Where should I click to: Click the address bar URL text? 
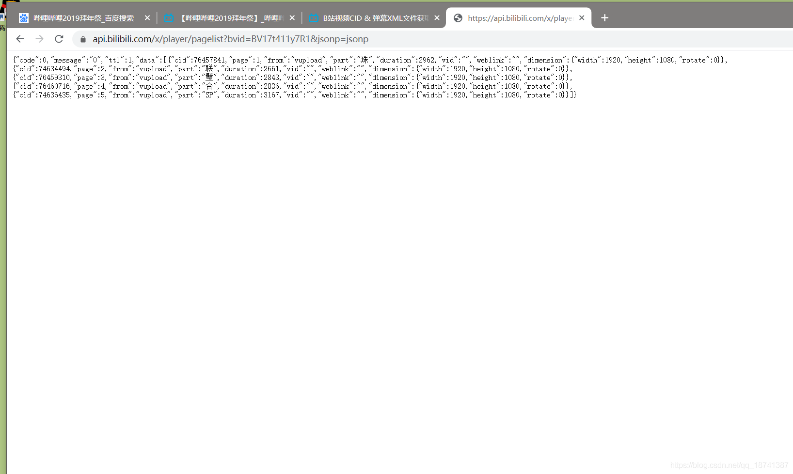[x=230, y=39]
